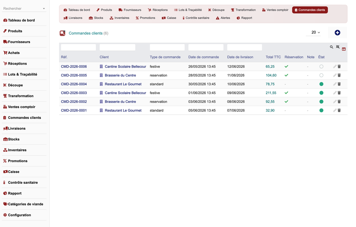This screenshot has height=227, width=356.
Task: Go to Livraisons in the left sidebar
Action: [x=17, y=128]
